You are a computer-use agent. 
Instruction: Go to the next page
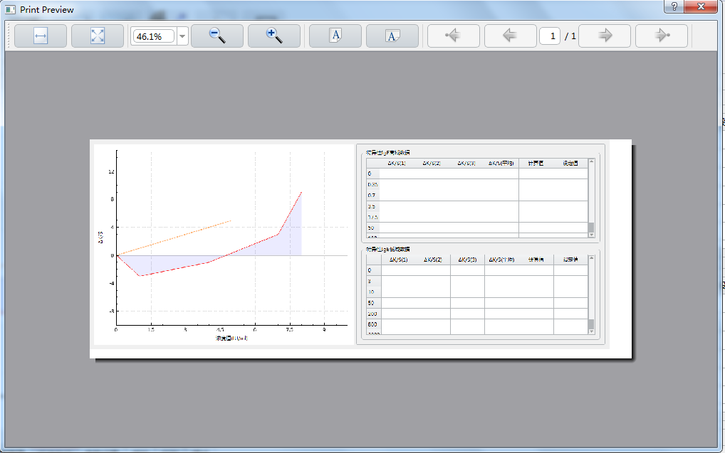(x=605, y=36)
